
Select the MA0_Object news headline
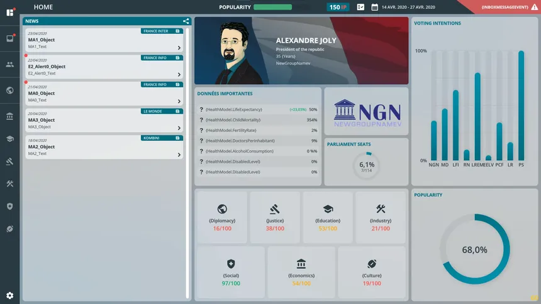(42, 93)
